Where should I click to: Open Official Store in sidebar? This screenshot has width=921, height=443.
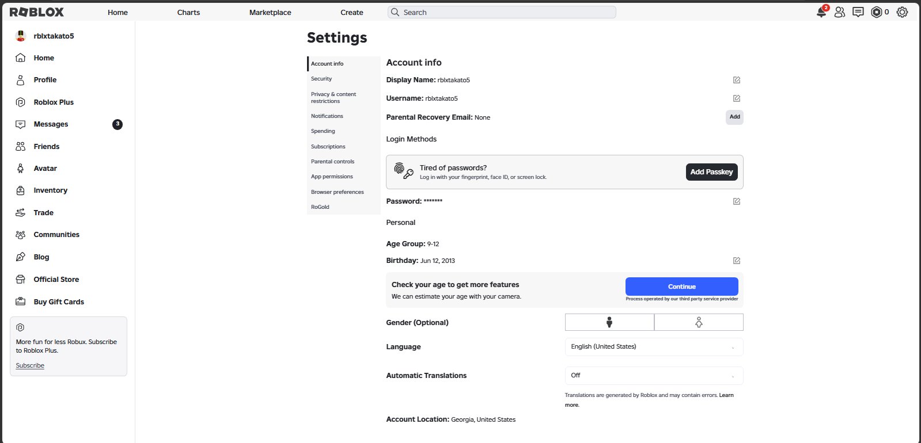click(56, 280)
